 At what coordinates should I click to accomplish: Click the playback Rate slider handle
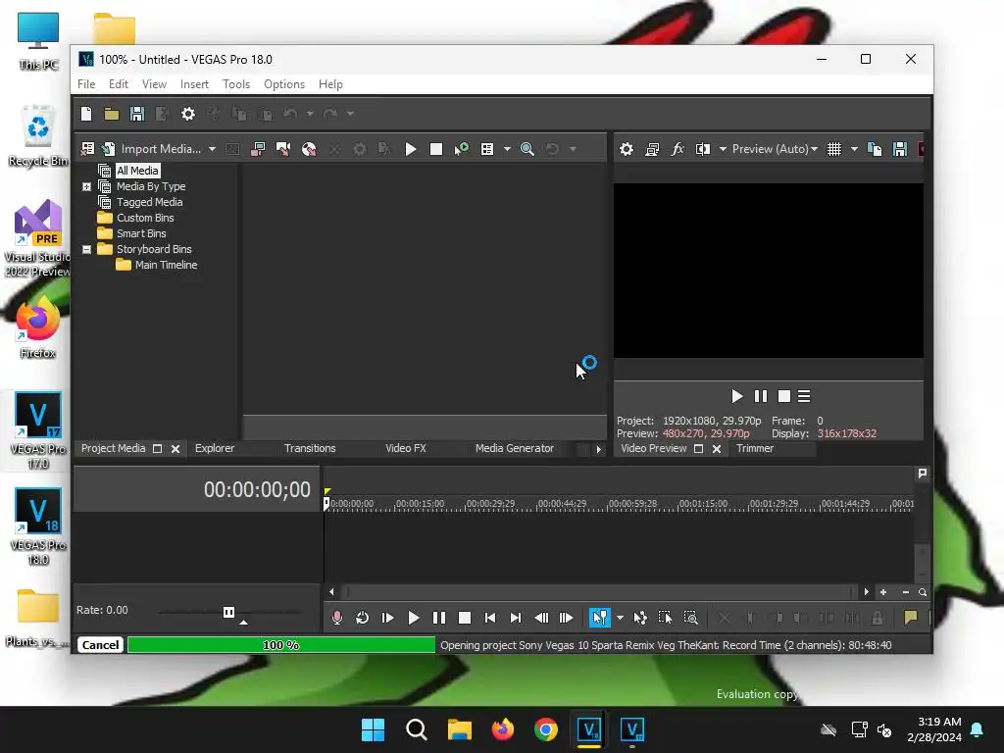228,613
